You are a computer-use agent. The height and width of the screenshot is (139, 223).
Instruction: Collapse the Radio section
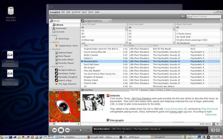pyautogui.click(x=51, y=35)
